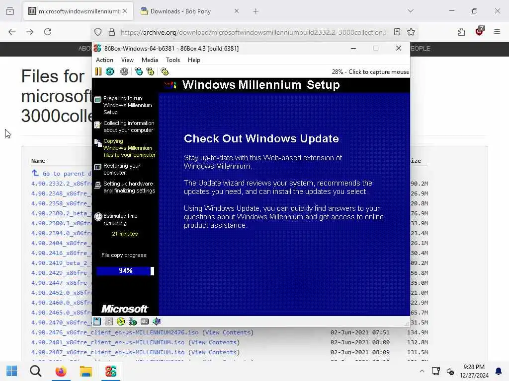The image size is (509, 381).
Task: Open uBlock Origin extension icon
Action: click(480, 31)
